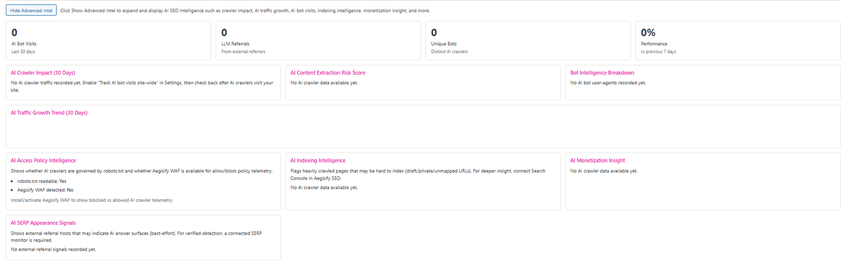Open the Bot Intelligence Breakdown heading
The image size is (848, 271).
pyautogui.click(x=602, y=73)
